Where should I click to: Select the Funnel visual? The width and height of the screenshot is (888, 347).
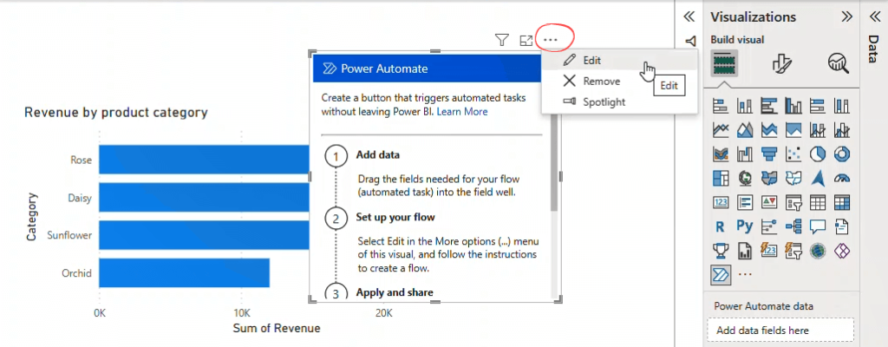pyautogui.click(x=769, y=154)
